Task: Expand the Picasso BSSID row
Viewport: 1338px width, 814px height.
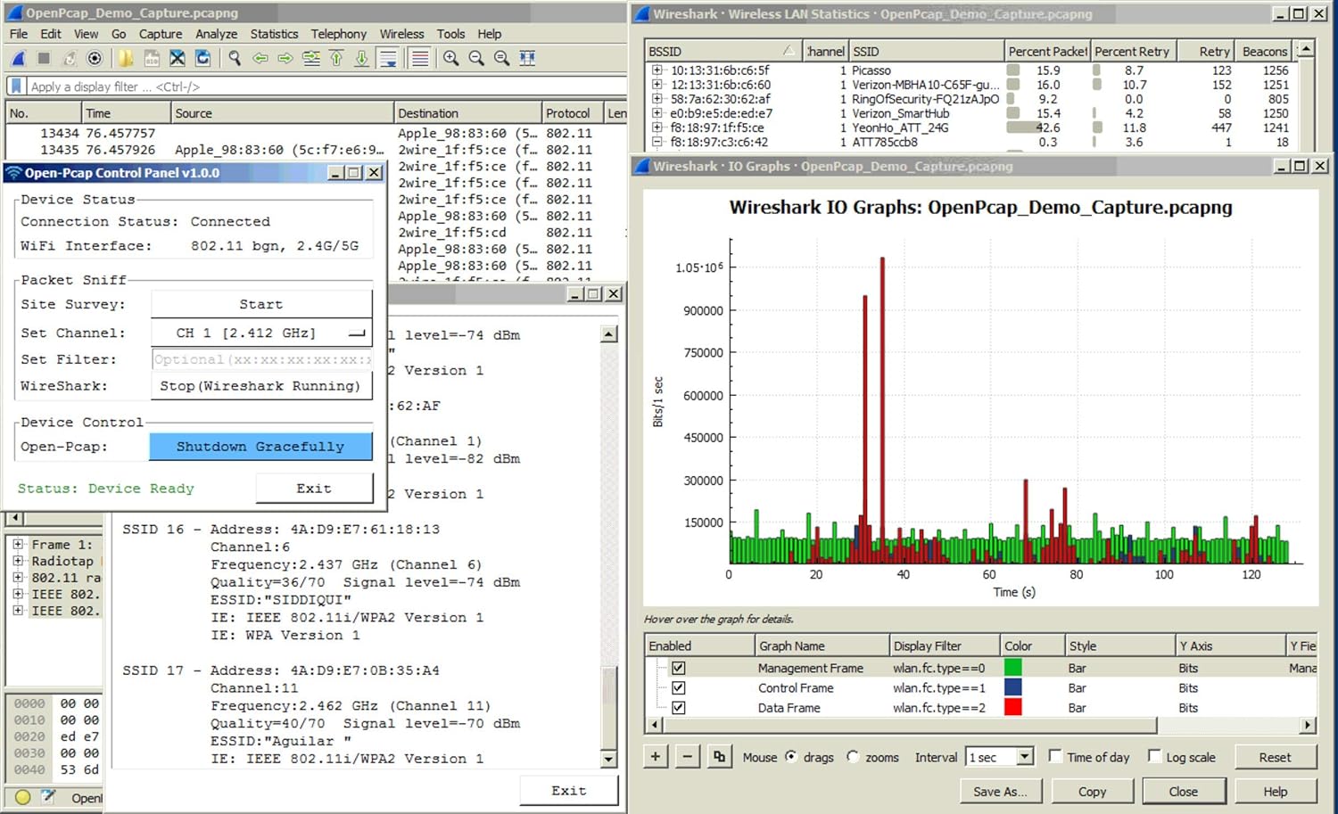Action: coord(657,70)
